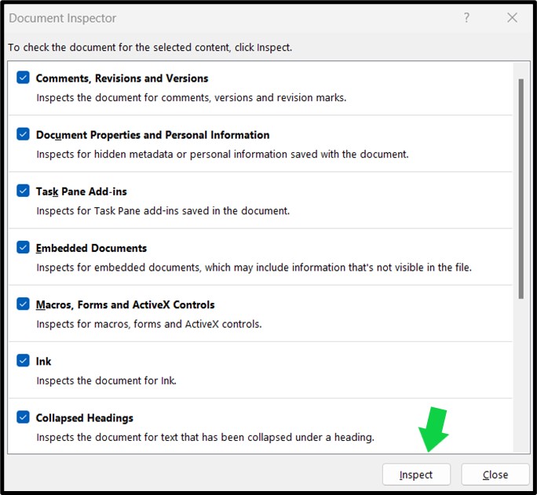Click the 'Embedded Documents' heading label
The image size is (537, 495).
click(x=91, y=248)
